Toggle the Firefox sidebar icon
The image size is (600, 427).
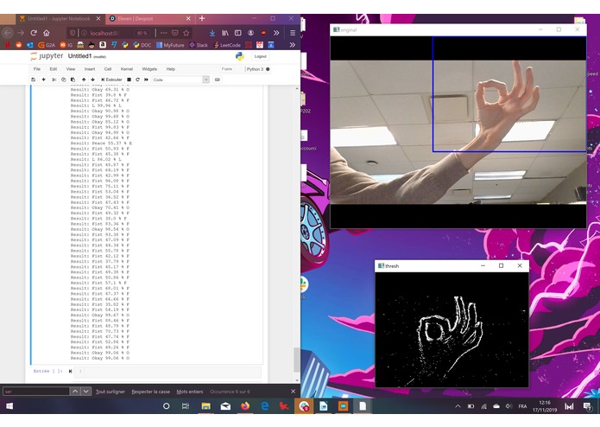[238, 33]
